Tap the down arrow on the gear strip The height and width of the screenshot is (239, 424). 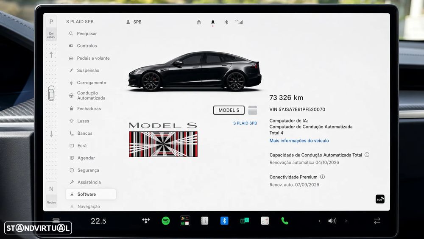pyautogui.click(x=51, y=134)
